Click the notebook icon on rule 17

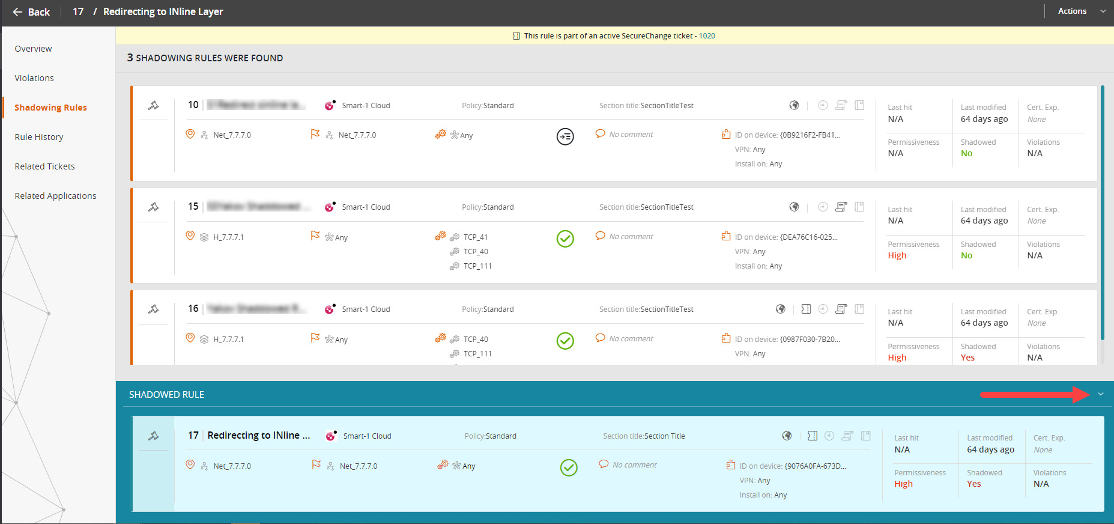coord(865,436)
